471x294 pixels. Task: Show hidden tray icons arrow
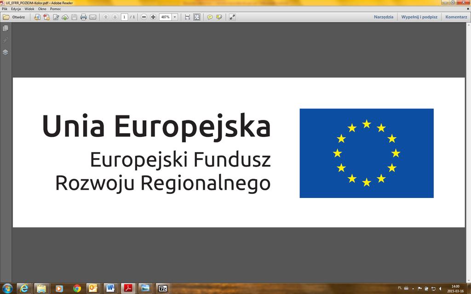coord(413,288)
